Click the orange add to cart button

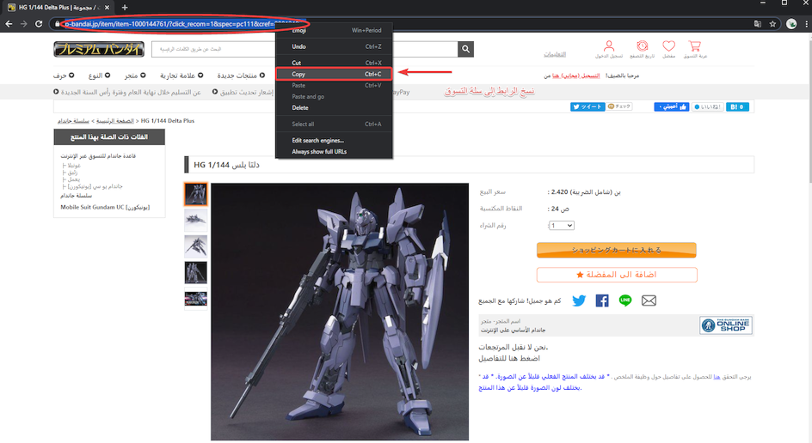tap(616, 250)
